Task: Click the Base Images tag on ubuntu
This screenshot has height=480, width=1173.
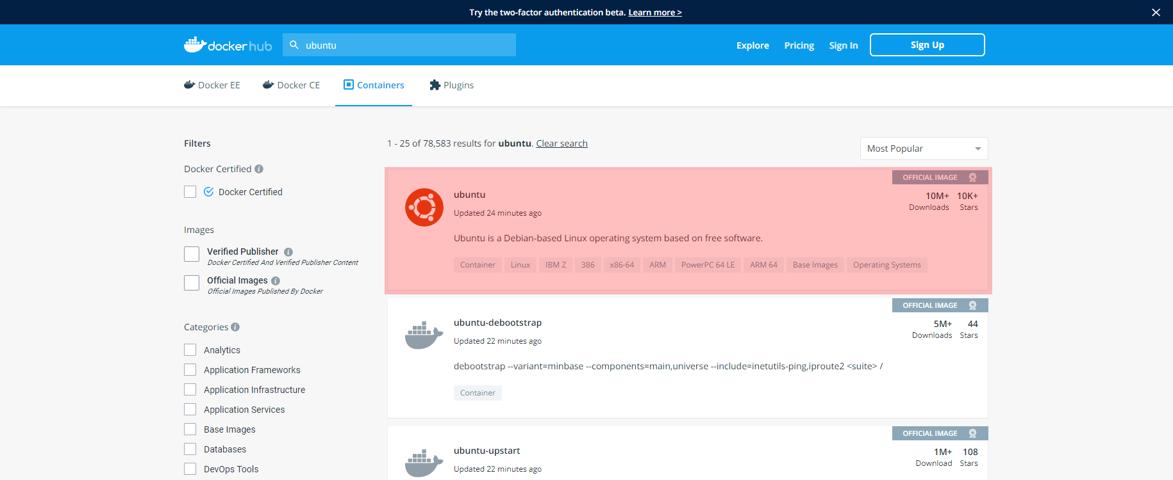Action: click(x=815, y=265)
